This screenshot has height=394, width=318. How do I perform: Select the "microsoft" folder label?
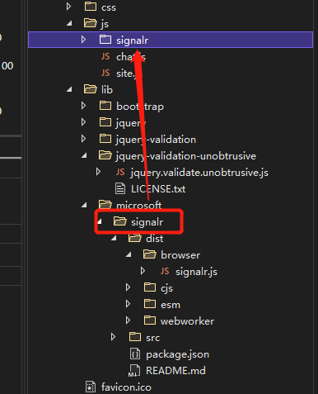(138, 206)
